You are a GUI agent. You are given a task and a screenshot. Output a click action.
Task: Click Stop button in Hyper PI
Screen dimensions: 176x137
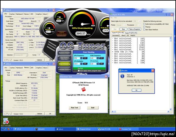click(x=123, y=29)
